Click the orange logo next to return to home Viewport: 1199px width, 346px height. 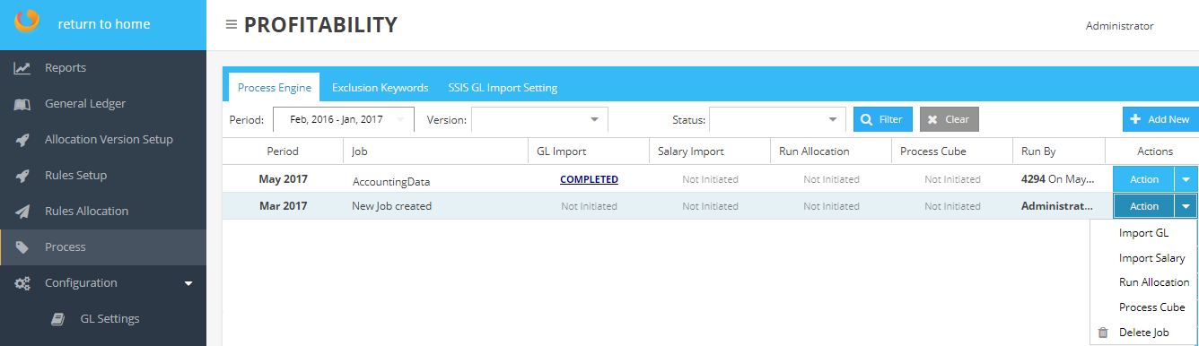pyautogui.click(x=26, y=20)
